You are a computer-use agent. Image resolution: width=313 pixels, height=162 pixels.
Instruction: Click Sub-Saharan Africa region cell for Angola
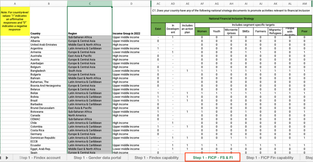(x=90, y=37)
